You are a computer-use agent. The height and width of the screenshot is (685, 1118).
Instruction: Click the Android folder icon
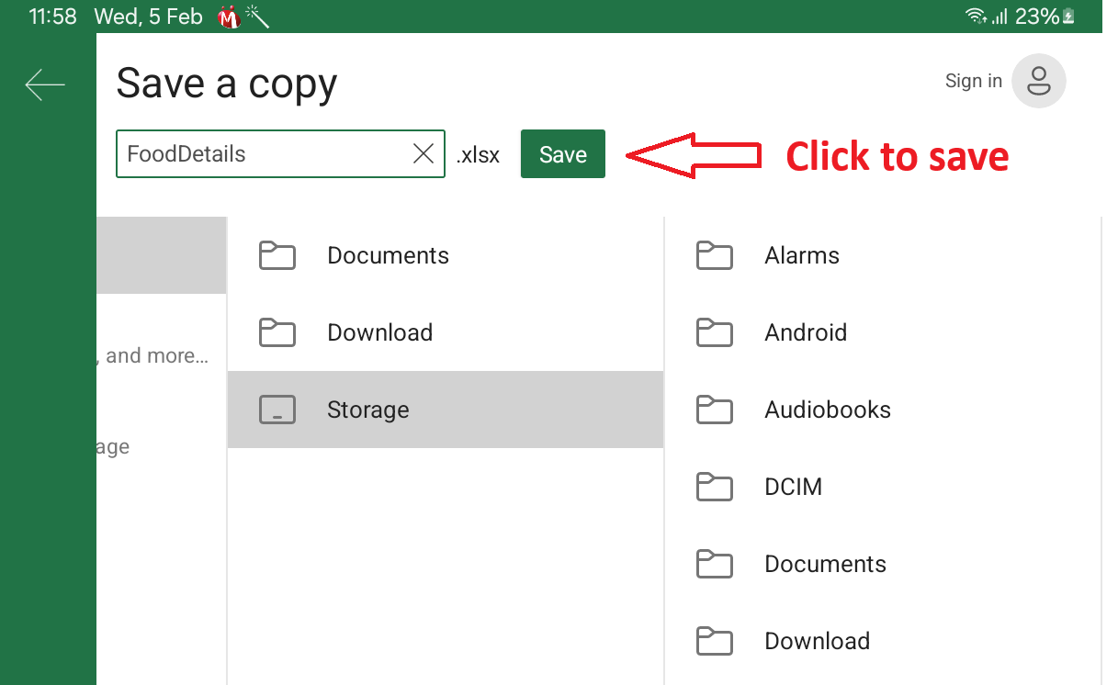tap(714, 332)
